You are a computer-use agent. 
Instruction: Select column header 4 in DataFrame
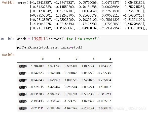[x=110, y=59]
